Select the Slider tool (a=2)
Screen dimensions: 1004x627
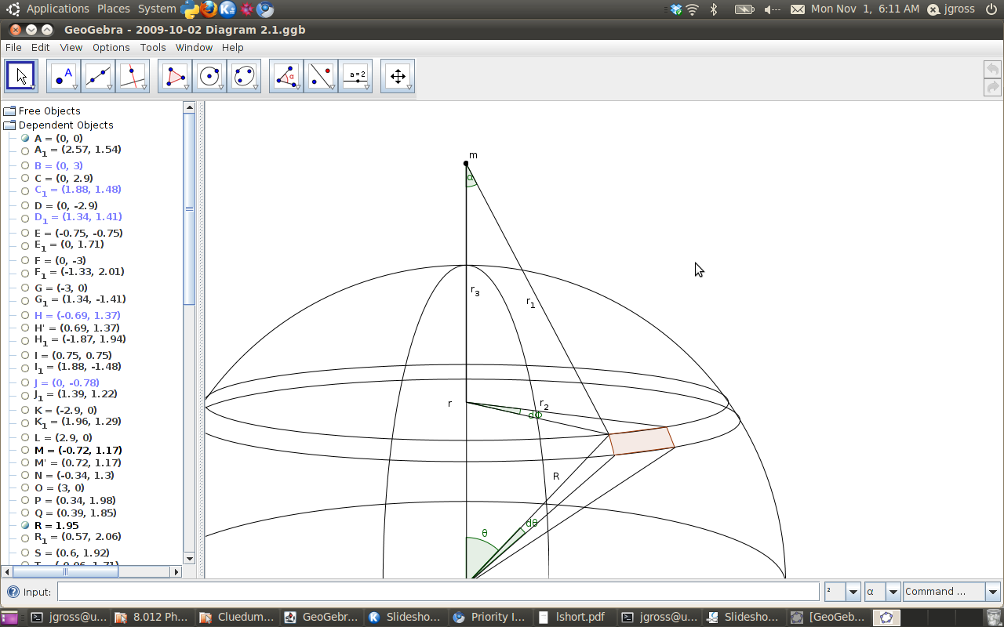pyautogui.click(x=355, y=76)
